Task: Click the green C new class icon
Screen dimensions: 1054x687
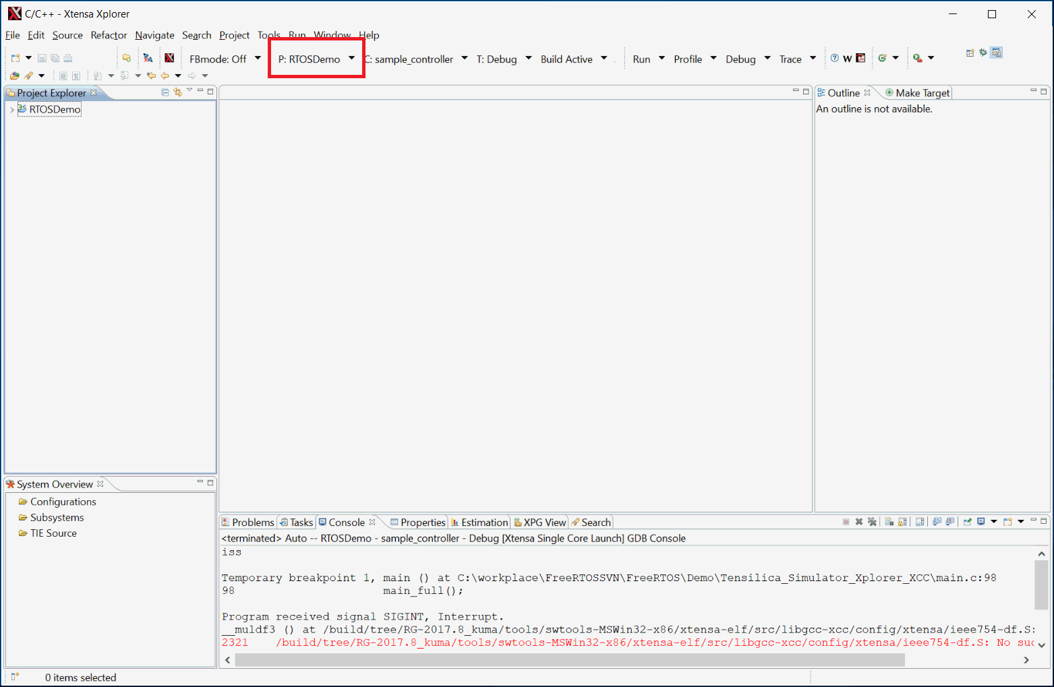Action: (882, 58)
